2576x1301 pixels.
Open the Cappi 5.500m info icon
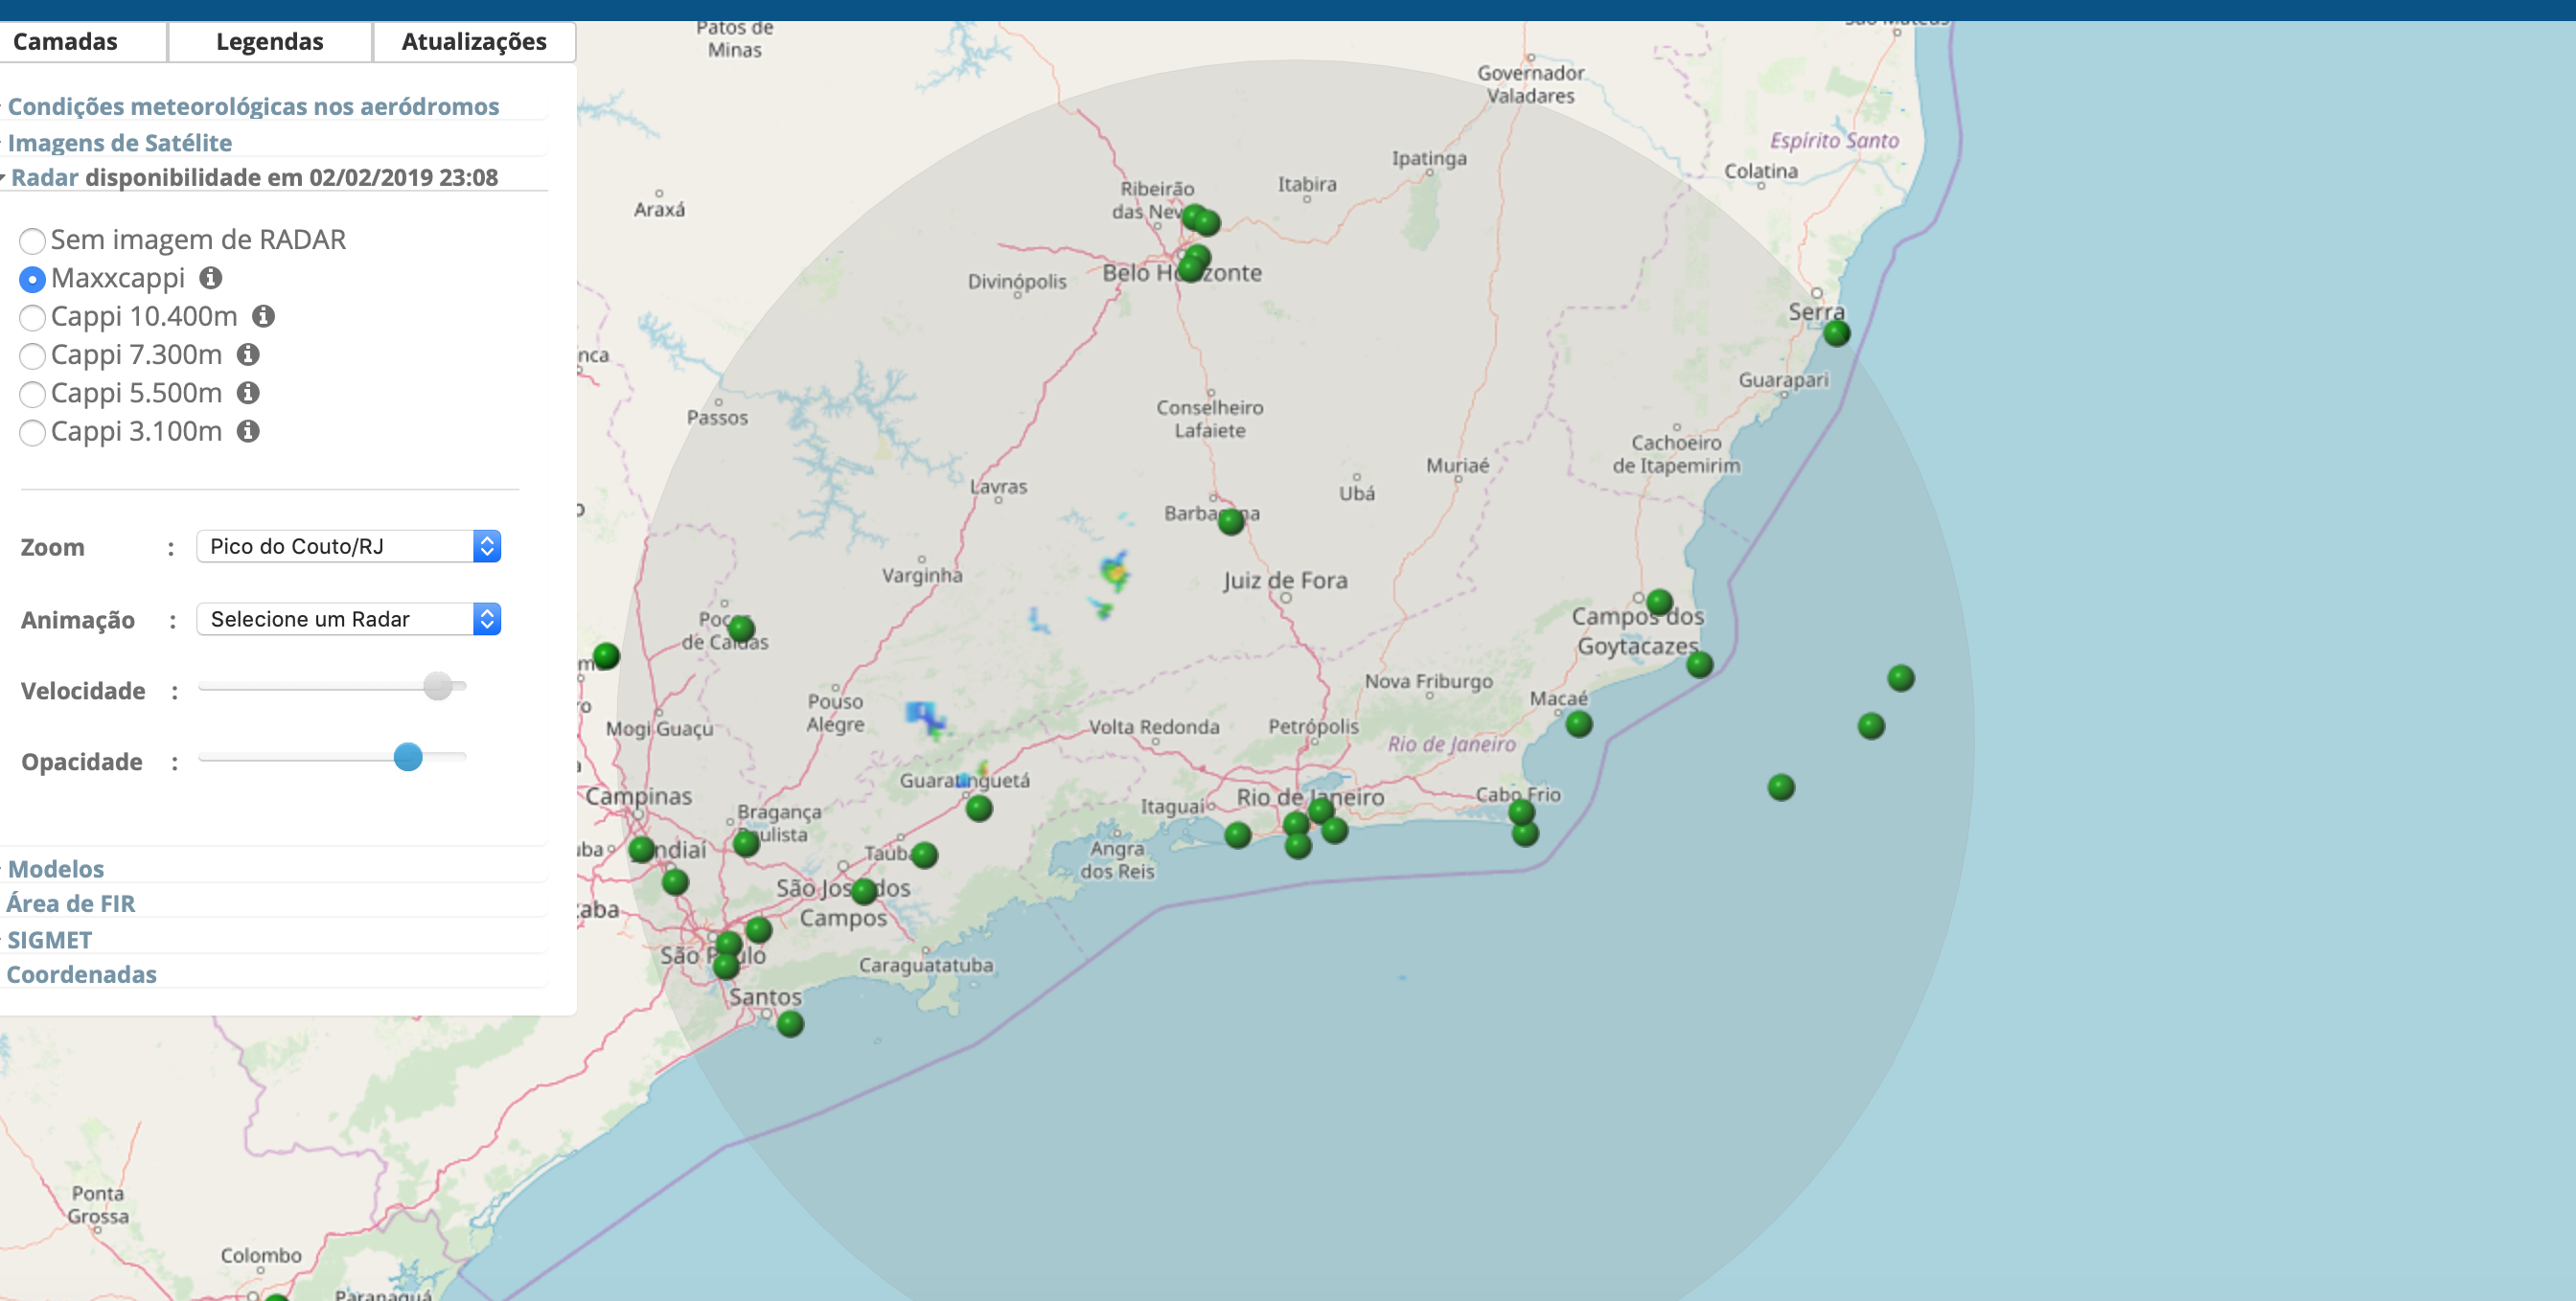tap(248, 392)
